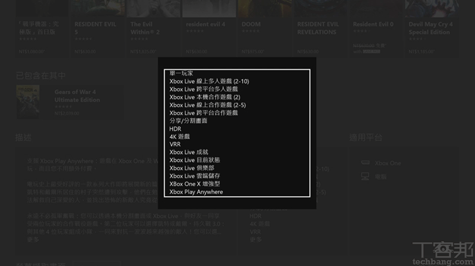Select Xbox Live 成就 entry
Image resolution: width=475 pixels, height=266 pixels.
189,152
